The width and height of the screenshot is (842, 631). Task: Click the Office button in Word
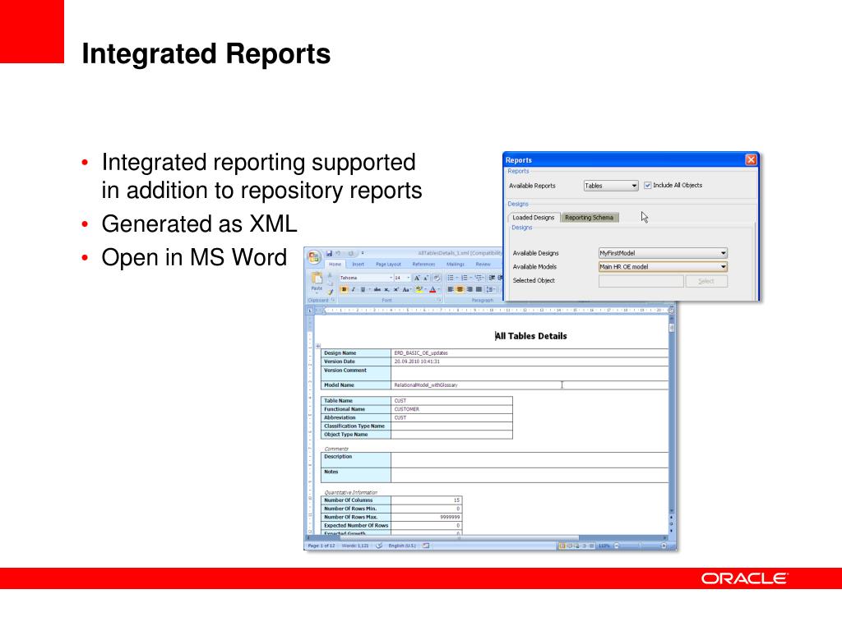(315, 256)
